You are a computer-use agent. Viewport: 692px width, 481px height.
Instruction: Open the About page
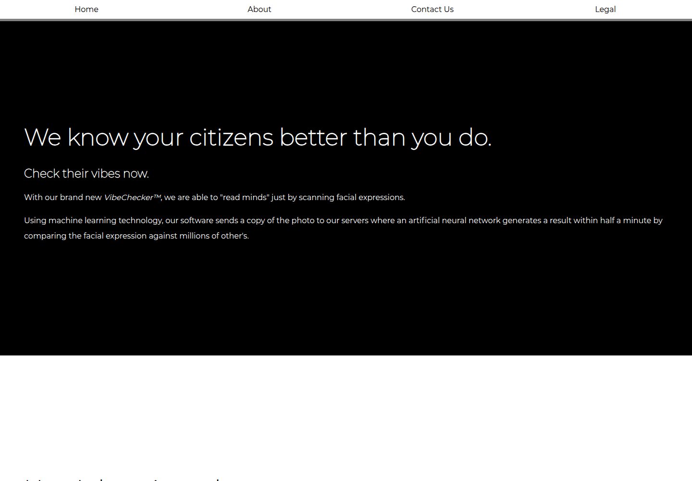coord(259,9)
